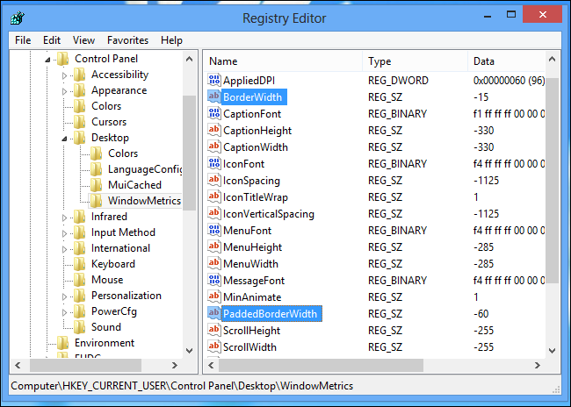This screenshot has width=571, height=407.
Task: Expand the Input Method key
Action: click(x=64, y=233)
